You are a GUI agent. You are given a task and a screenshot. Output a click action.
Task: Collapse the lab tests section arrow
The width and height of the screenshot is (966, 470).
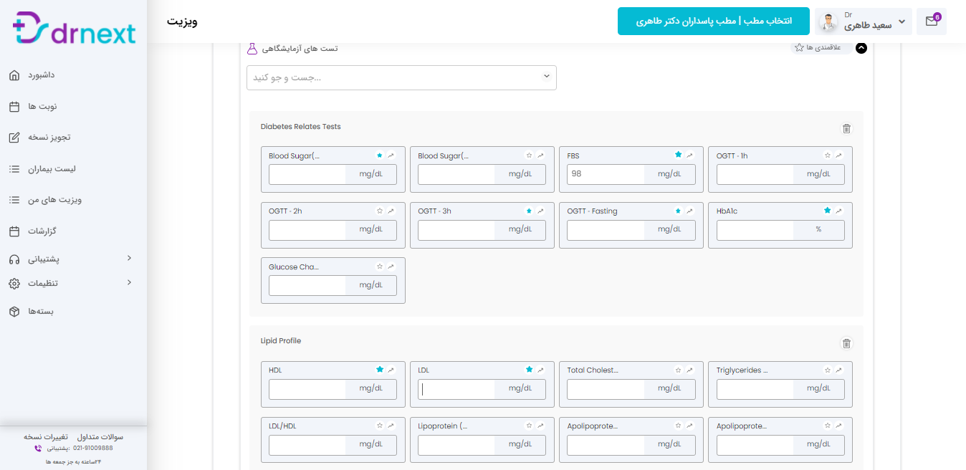(861, 48)
